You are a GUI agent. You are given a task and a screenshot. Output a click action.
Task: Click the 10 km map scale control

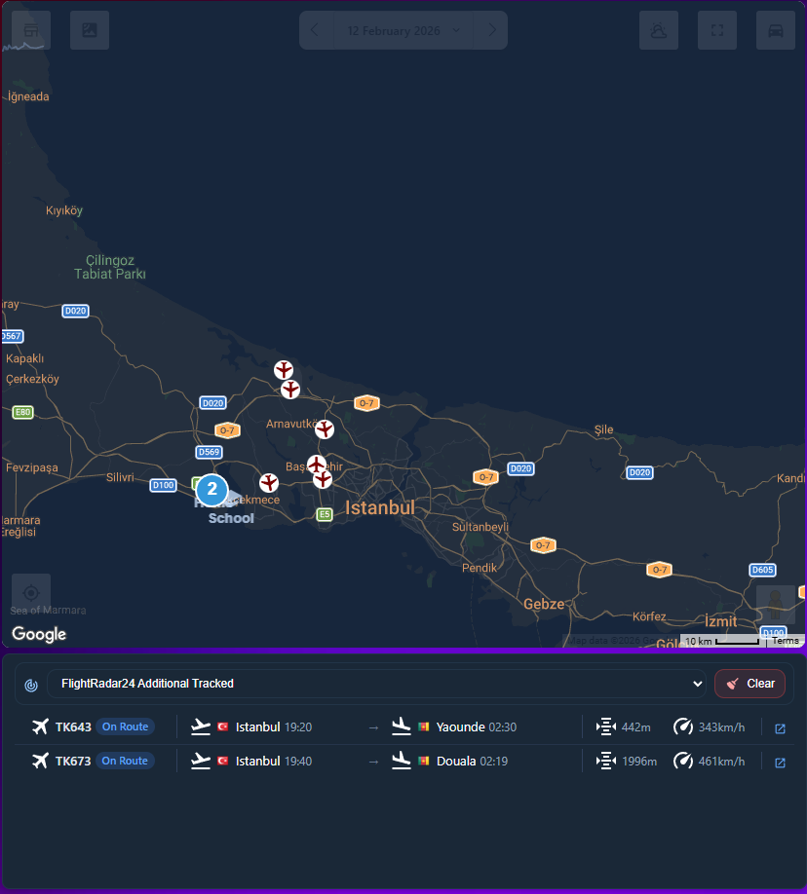pyautogui.click(x=722, y=641)
